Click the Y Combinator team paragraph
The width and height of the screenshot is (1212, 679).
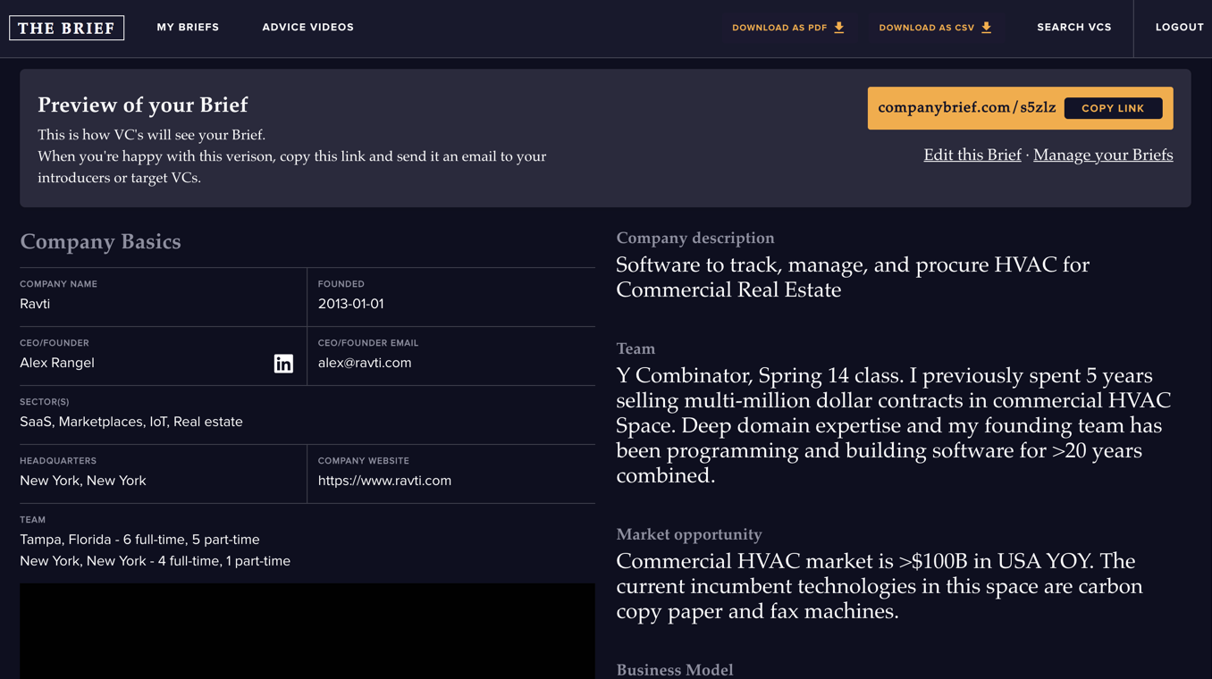[893, 425]
